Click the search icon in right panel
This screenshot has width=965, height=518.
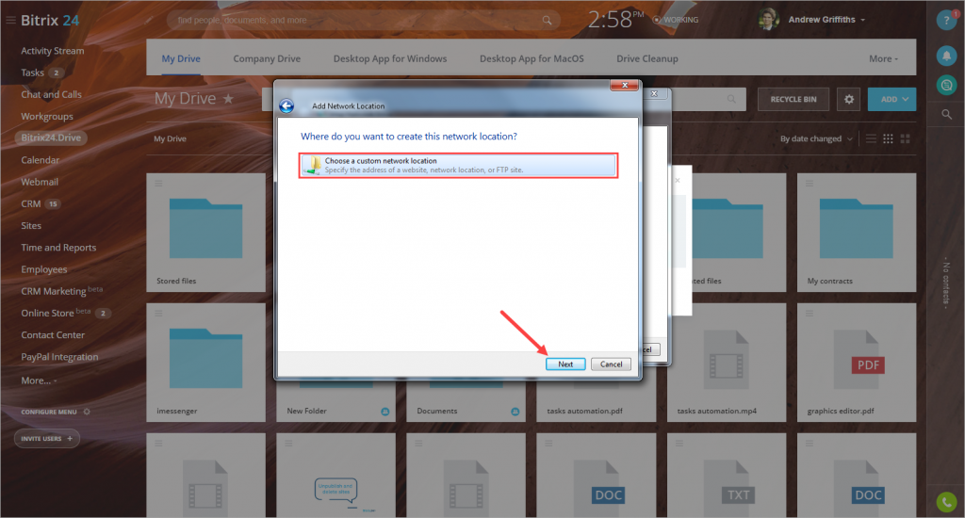(x=946, y=114)
